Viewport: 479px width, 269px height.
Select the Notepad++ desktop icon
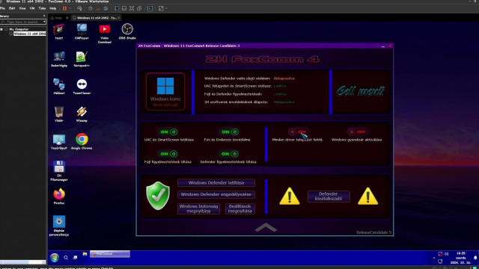point(82,59)
